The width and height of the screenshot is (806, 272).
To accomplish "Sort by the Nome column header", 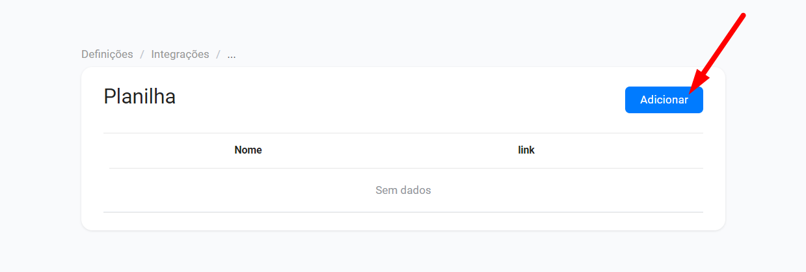I will coord(248,150).
